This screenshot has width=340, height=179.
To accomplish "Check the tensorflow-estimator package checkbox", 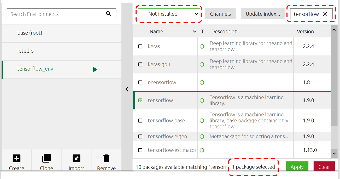I will [140, 150].
